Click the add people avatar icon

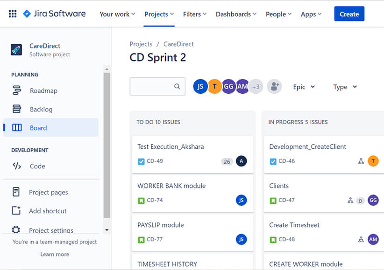[x=274, y=87]
